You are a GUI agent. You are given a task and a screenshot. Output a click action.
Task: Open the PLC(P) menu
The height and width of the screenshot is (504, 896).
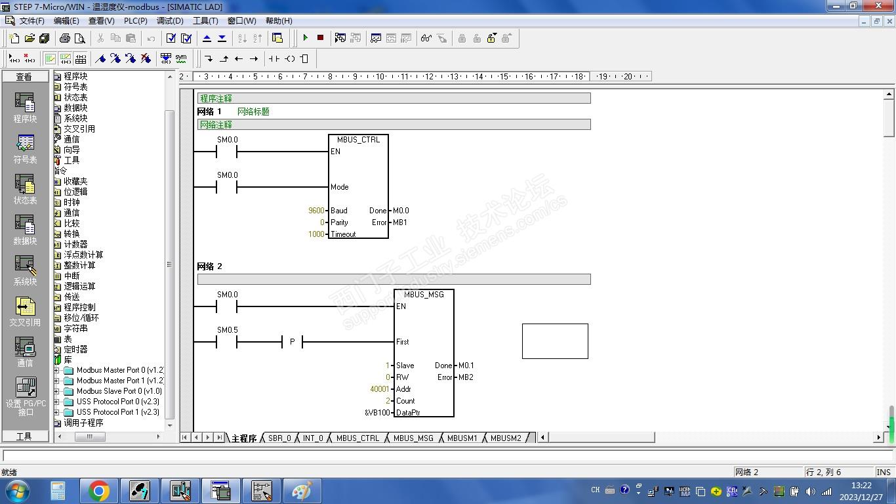(x=135, y=21)
